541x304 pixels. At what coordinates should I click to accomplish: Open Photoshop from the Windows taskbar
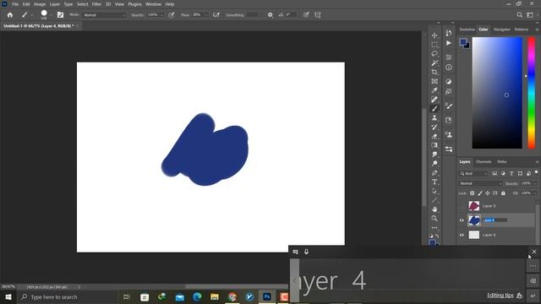coord(267,296)
